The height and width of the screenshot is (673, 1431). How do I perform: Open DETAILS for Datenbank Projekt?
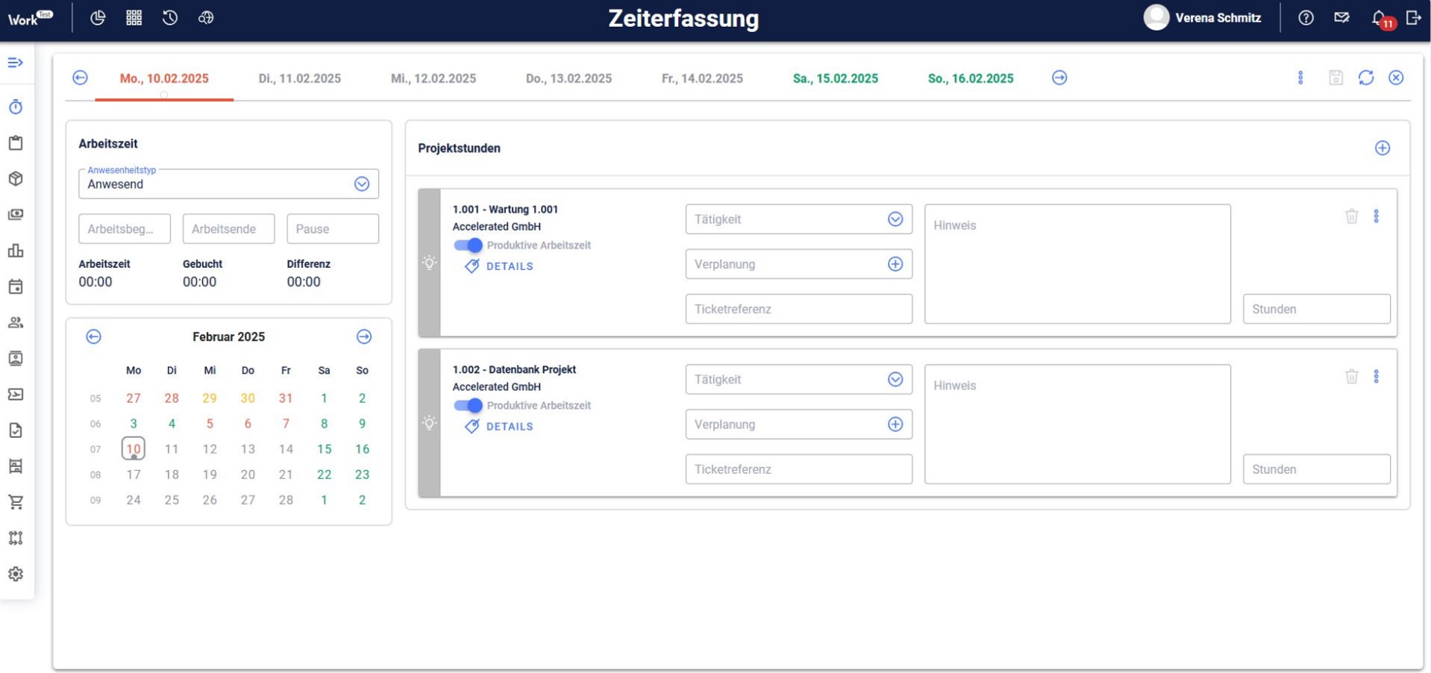(x=499, y=427)
